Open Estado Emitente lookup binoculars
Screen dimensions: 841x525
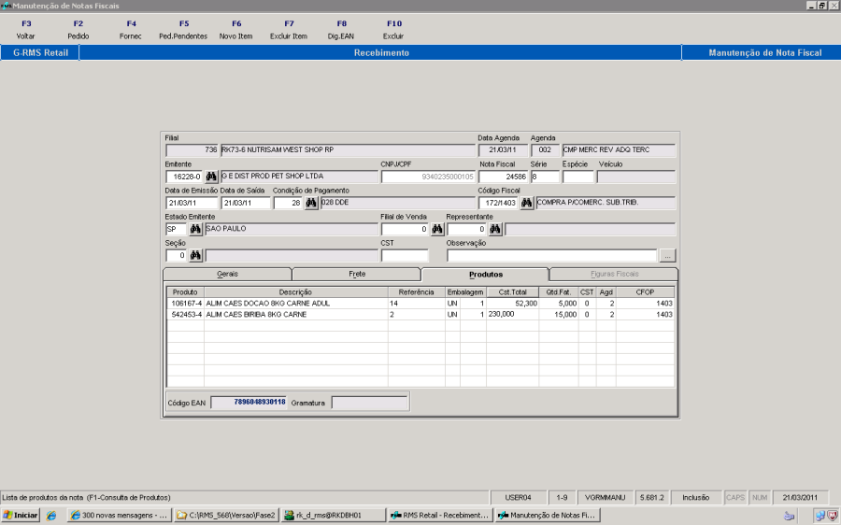(x=196, y=229)
